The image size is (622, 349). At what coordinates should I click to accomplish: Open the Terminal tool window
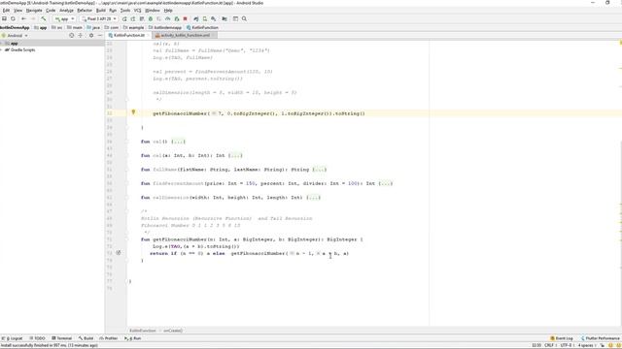62,338
